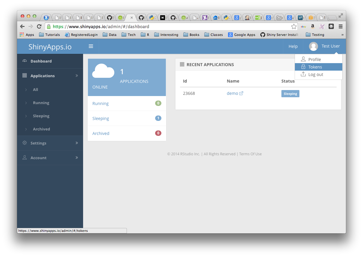Click the Applications grid icon in sidebar
Viewport: 363px width, 257px height.
point(24,76)
